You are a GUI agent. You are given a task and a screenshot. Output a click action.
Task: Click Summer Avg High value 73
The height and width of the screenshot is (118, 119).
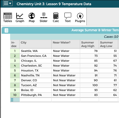coord(89,56)
